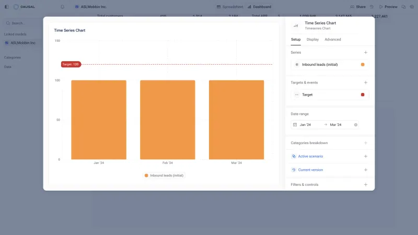The height and width of the screenshot is (235, 418).
Task: Click the Feb '24 bar in chart
Action: click(167, 120)
